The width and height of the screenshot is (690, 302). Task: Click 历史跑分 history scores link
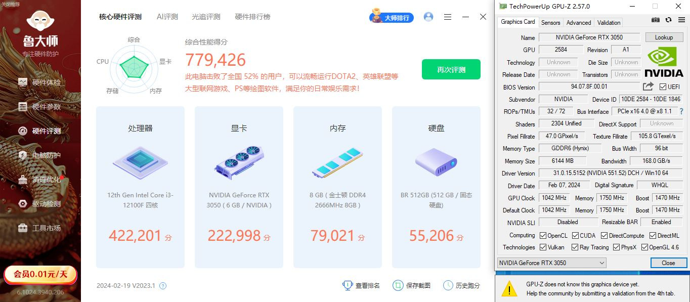461,285
